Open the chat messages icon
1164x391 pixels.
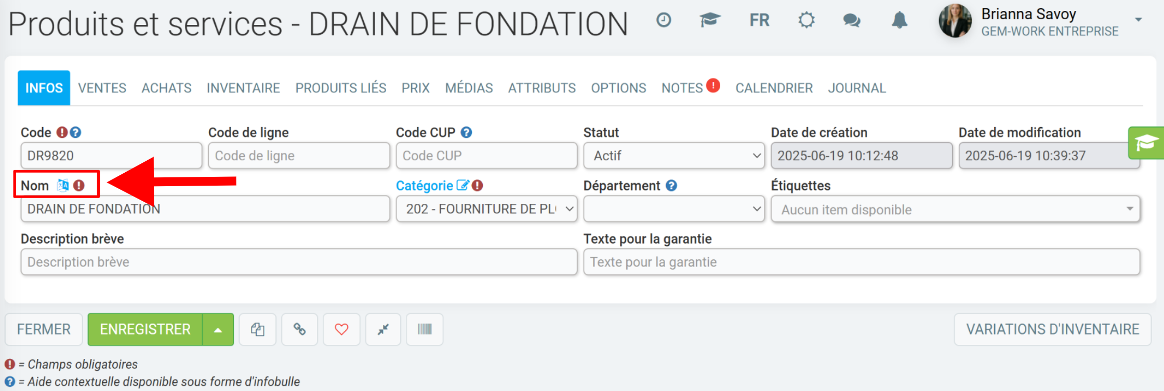tap(852, 20)
